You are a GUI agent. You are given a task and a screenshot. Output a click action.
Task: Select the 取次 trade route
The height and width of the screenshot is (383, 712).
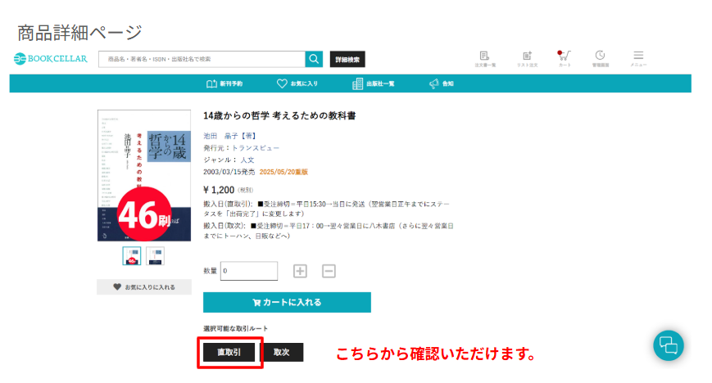click(282, 352)
